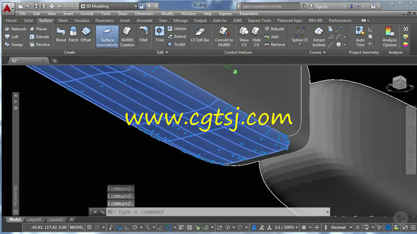This screenshot has width=417, height=234.
Task: Open the 3D Modeling workspace dropdown
Action: tap(109, 6)
